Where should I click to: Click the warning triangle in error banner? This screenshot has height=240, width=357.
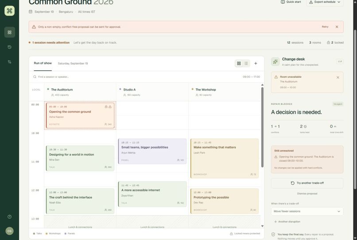tap(34, 27)
